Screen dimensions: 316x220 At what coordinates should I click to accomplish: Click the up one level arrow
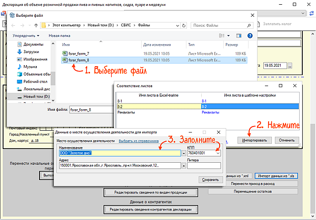tap(36, 25)
